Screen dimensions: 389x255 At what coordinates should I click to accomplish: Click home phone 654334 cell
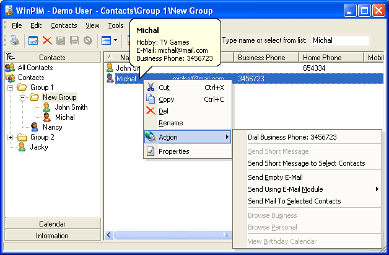point(314,68)
